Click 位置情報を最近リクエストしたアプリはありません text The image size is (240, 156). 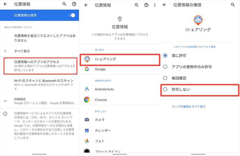(45, 38)
